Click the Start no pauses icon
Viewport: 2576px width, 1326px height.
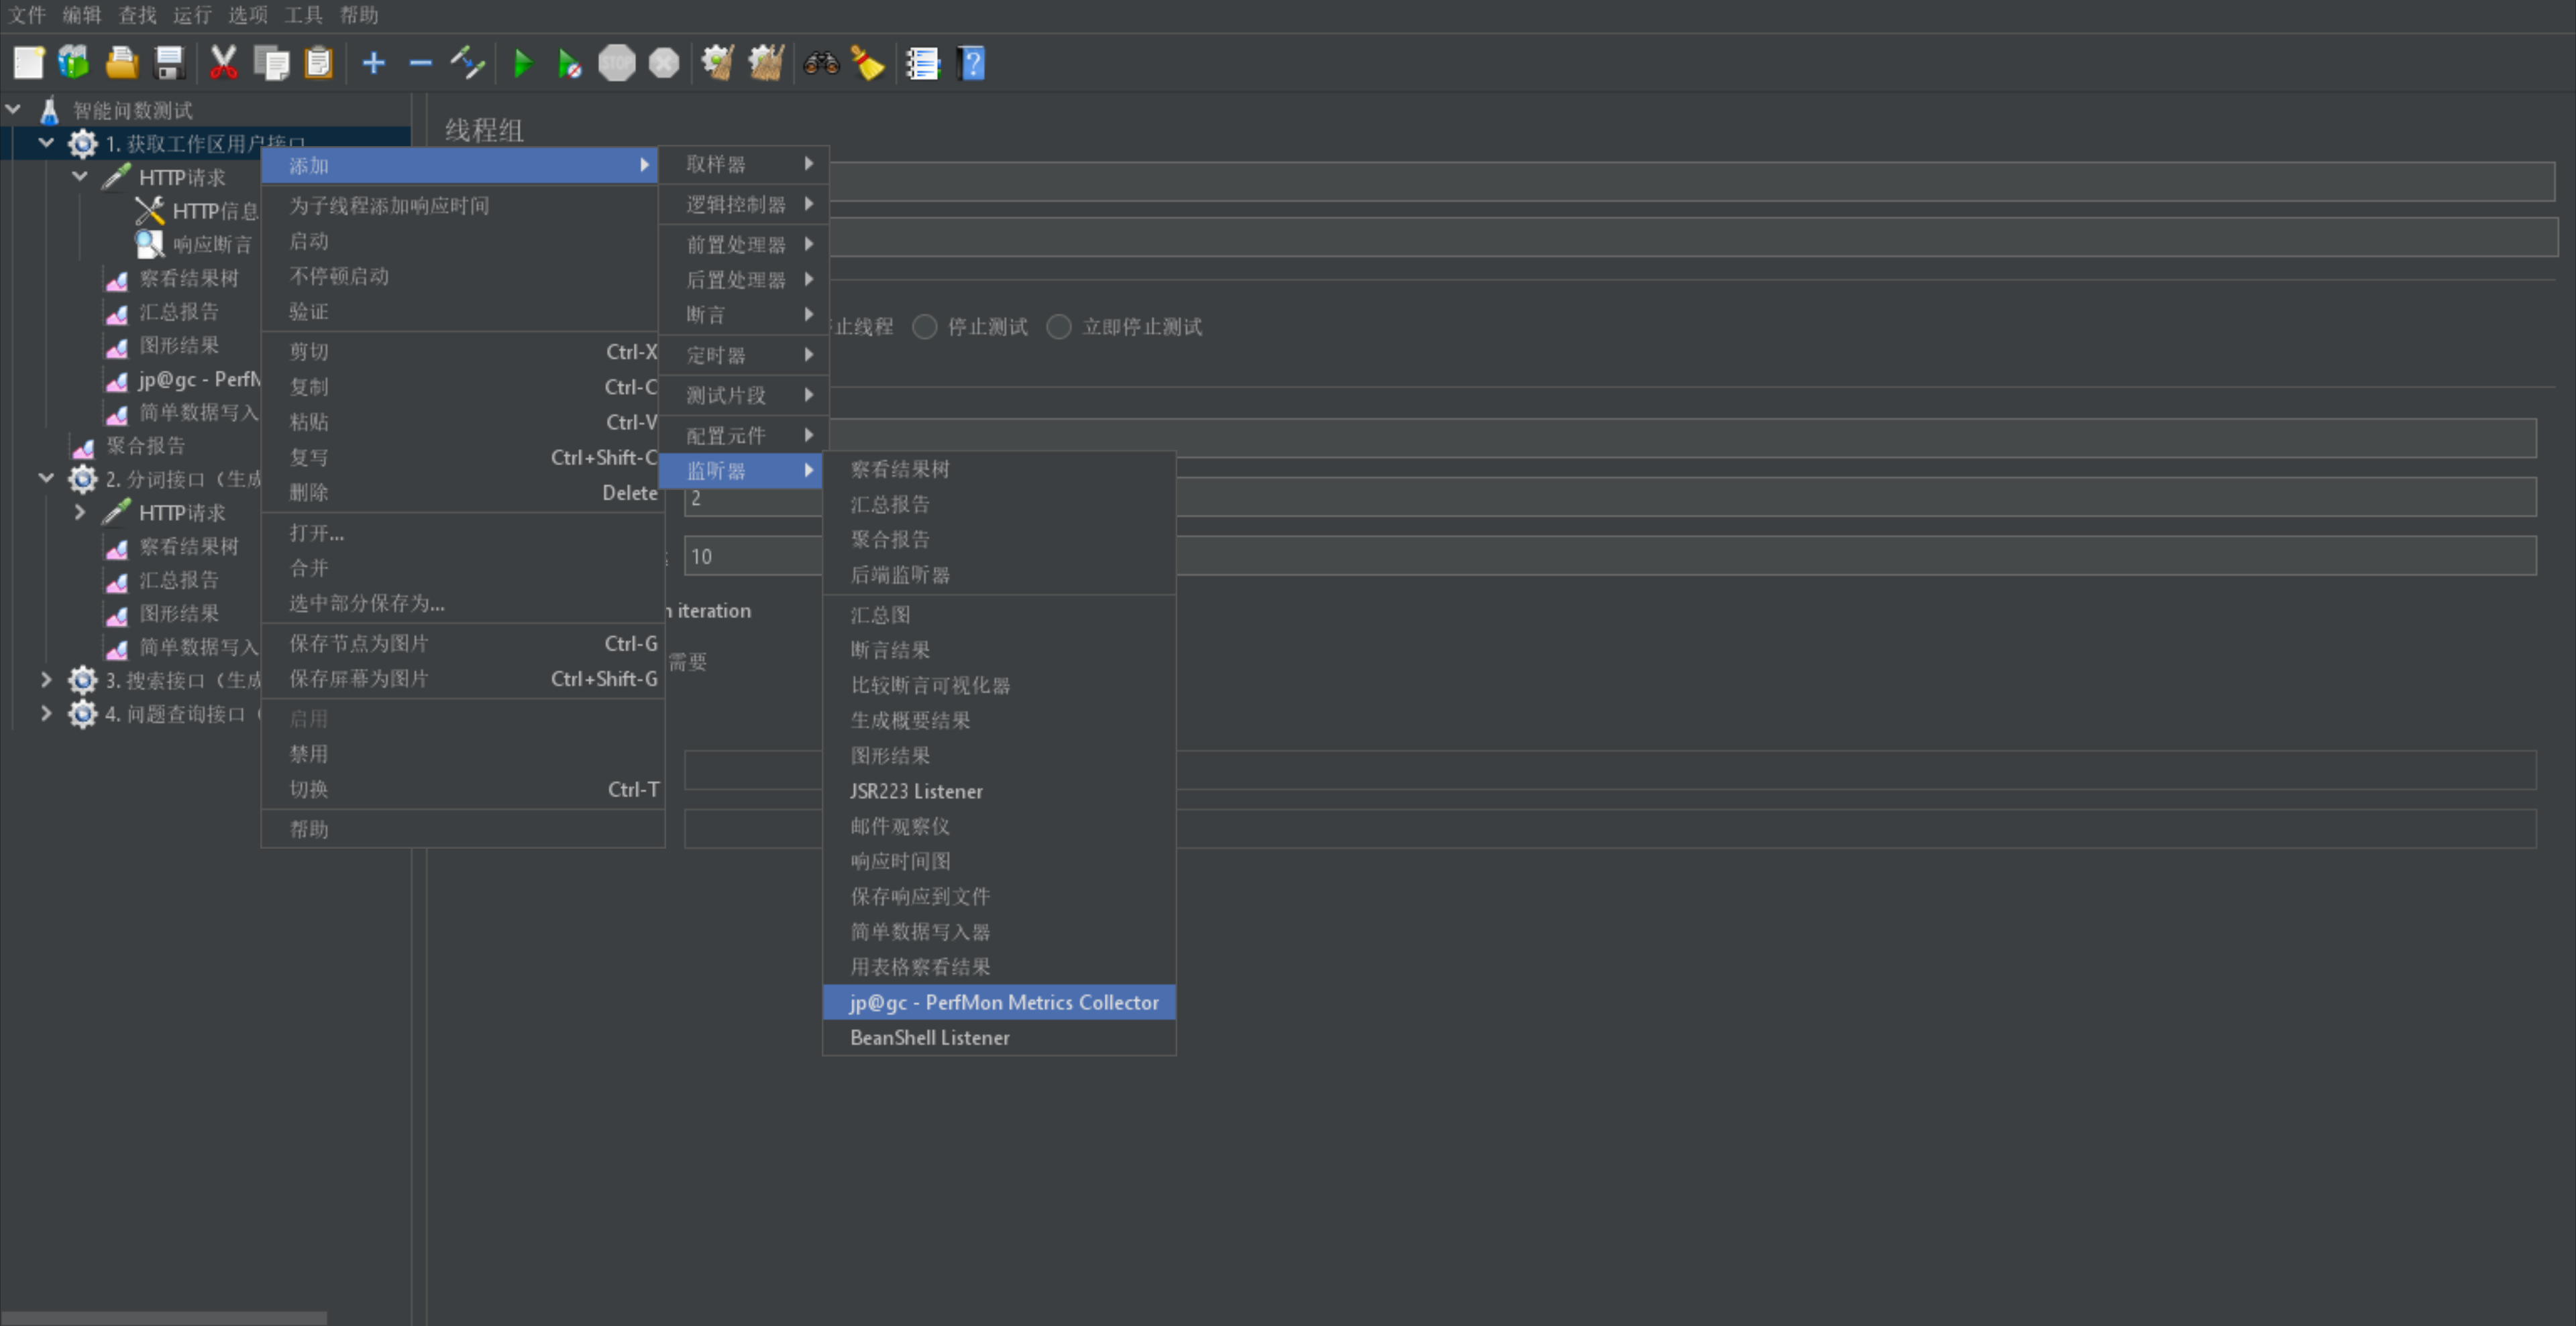[569, 63]
